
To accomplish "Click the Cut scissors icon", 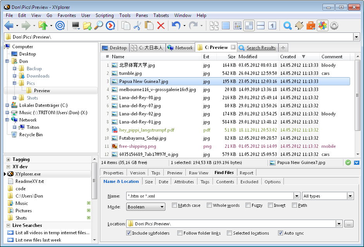I will click(x=137, y=26).
